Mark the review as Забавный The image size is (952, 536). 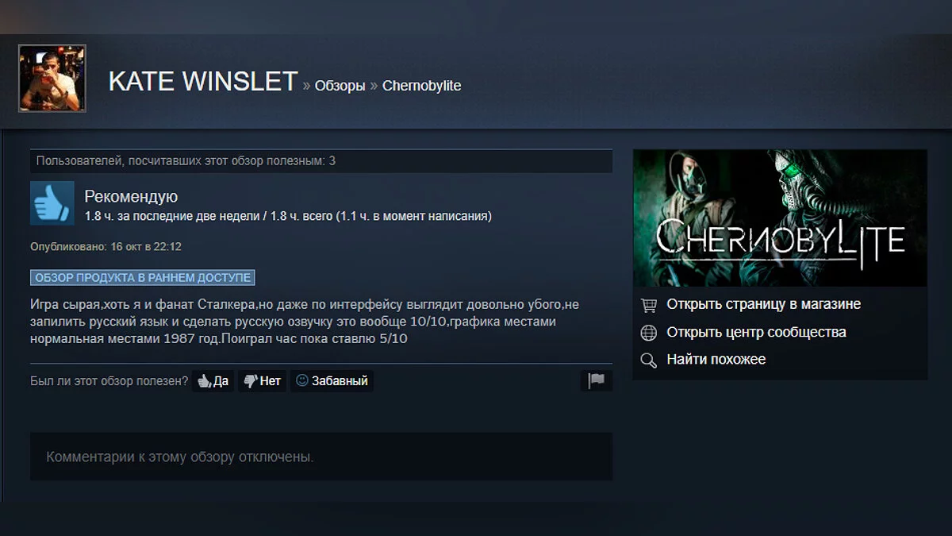point(332,381)
